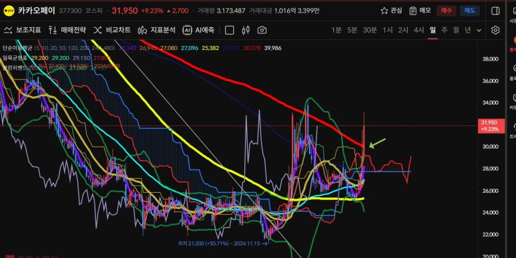Open 지표분석 indicator analysis

pyautogui.click(x=157, y=30)
